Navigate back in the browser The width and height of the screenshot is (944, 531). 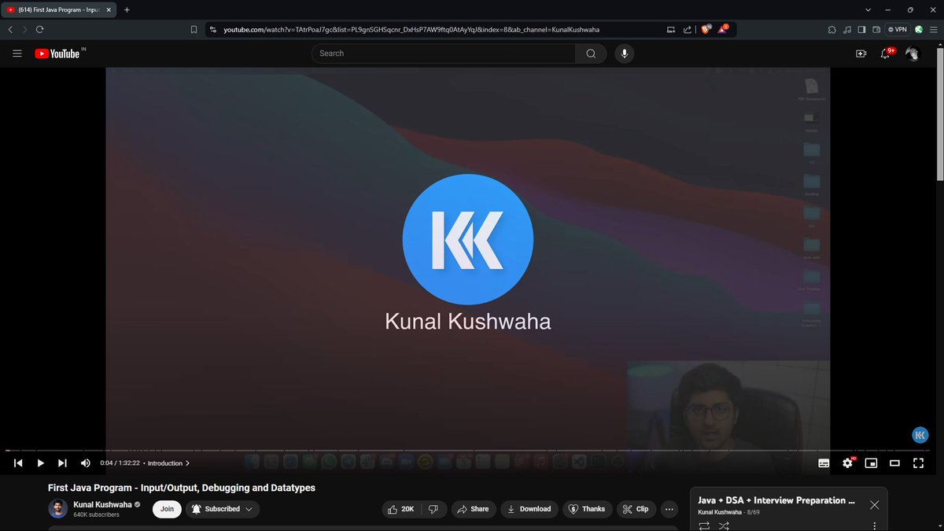[10, 29]
